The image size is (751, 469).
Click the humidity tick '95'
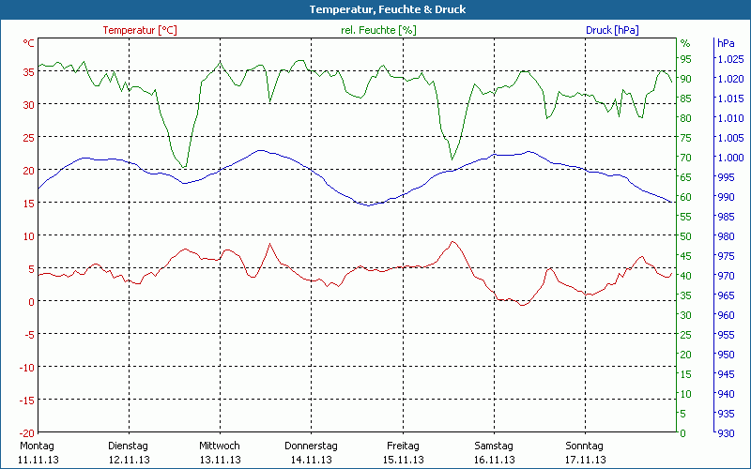(686, 59)
